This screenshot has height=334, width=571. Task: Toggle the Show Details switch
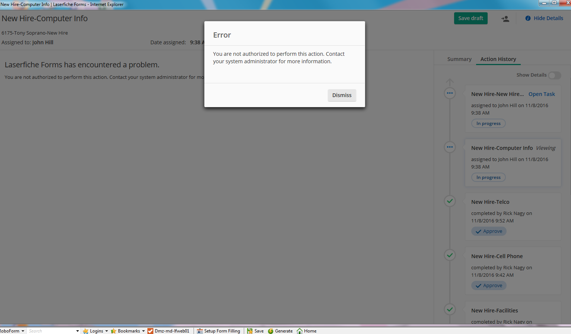click(555, 75)
